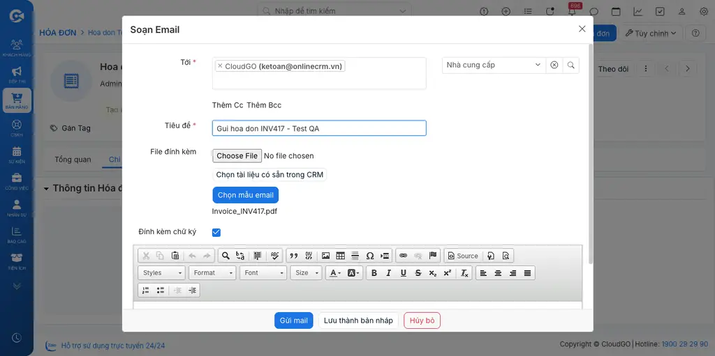This screenshot has height=356, width=715.
Task: Toggle Superscript formatting
Action: click(448, 272)
